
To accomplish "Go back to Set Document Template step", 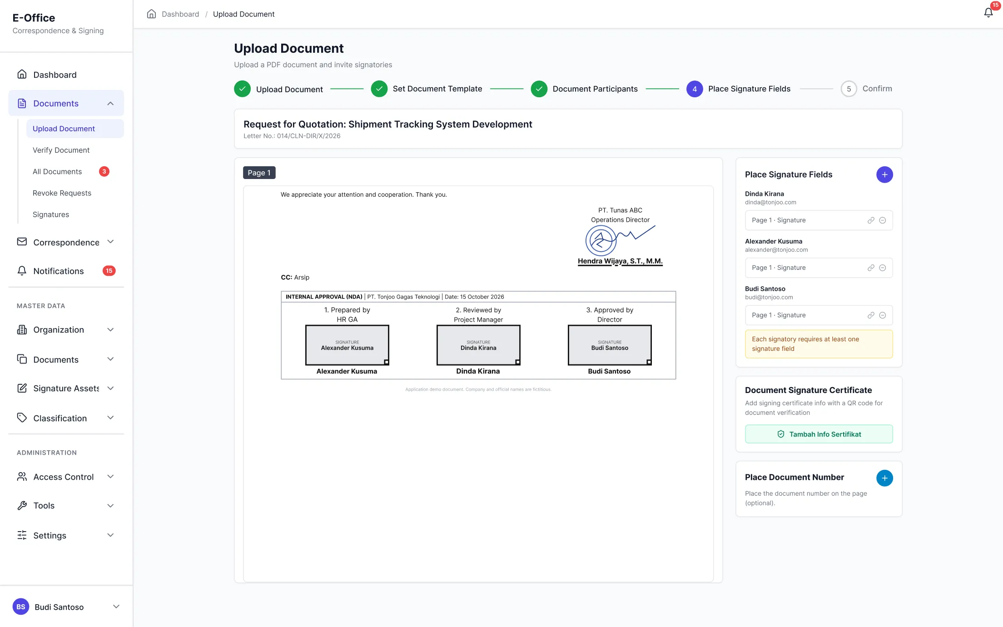I will [x=427, y=89].
